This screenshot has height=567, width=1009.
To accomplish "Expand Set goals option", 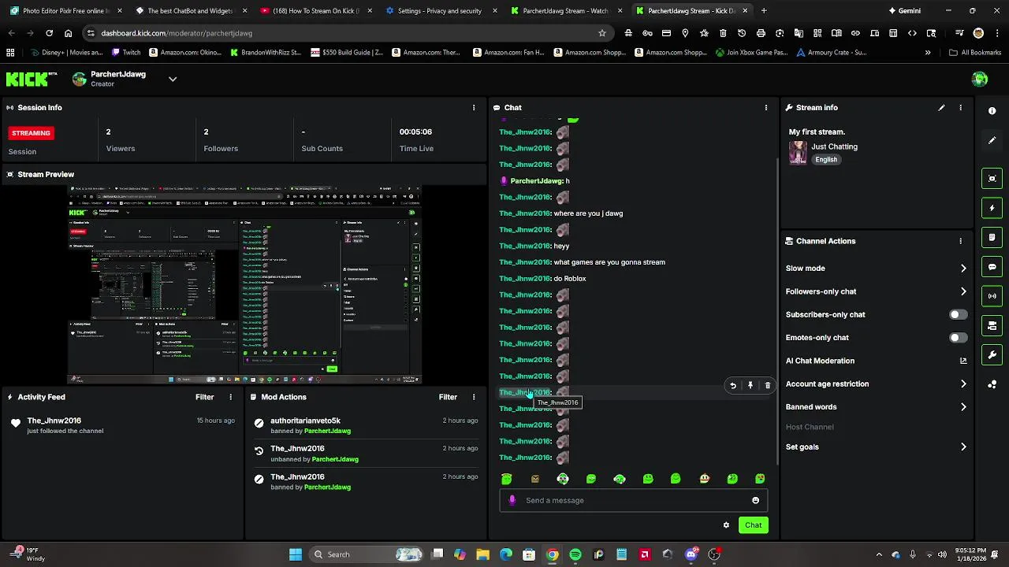I will point(963,447).
